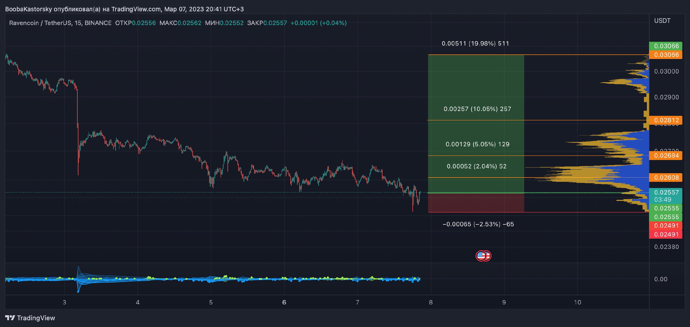Image resolution: width=690 pixels, height=327 pixels.
Task: Click the +0.00001 (+0.04%) change value
Action: pos(319,23)
